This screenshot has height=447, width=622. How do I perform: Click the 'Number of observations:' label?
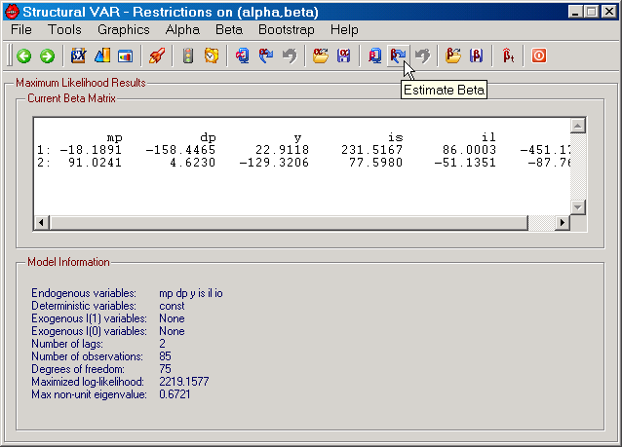(87, 356)
